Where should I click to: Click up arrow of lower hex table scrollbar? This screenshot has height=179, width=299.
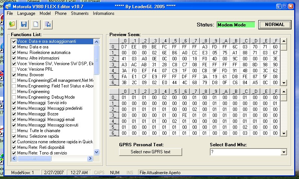click(284, 92)
